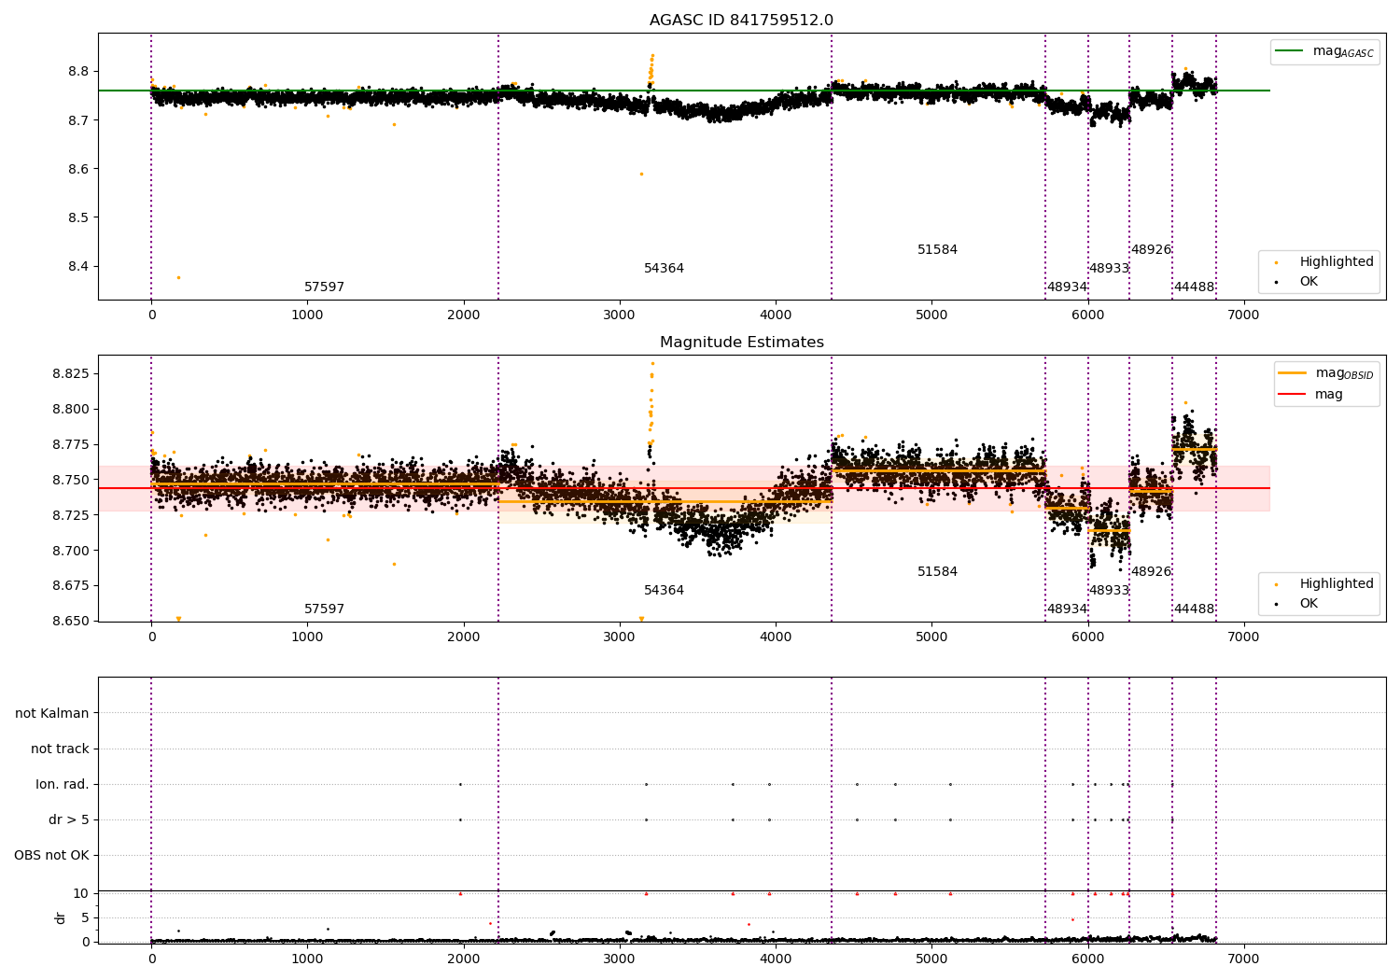Click "OK" in the Magnitude Estimates legend
The width and height of the screenshot is (1400, 980).
point(1309,604)
